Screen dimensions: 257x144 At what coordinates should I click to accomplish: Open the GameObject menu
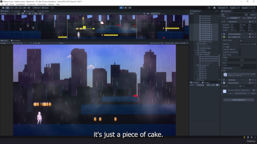click(20, 4)
